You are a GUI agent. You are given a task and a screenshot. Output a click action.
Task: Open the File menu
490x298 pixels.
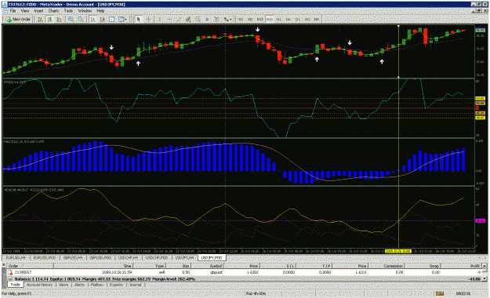click(13, 11)
